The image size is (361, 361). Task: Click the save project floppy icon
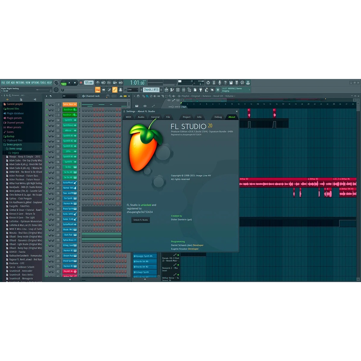coord(231,82)
